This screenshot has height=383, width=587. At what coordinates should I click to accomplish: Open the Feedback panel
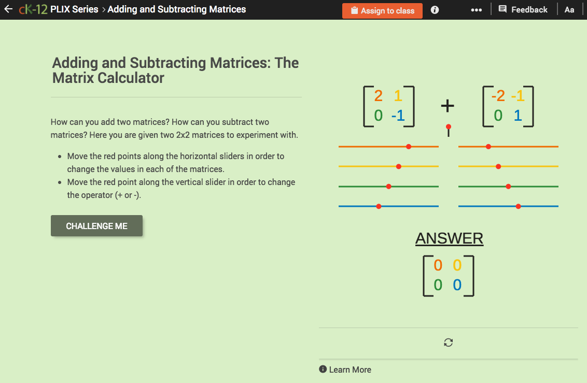coord(523,9)
